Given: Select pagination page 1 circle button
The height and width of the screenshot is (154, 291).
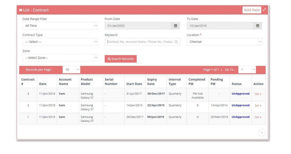Looking at the screenshot, I should pos(261,133).
